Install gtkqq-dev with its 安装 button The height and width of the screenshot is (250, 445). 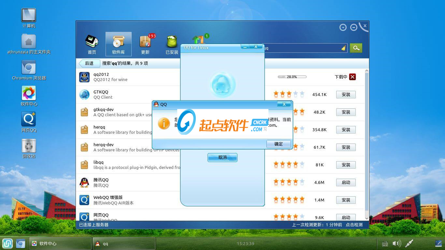point(346,112)
